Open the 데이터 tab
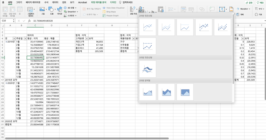 pyautogui.click(x=55, y=2)
